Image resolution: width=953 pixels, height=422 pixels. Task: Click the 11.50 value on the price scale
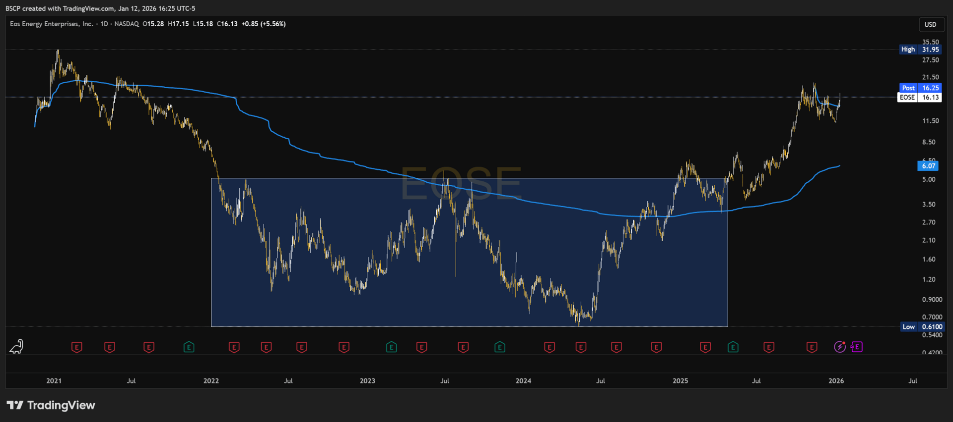931,121
